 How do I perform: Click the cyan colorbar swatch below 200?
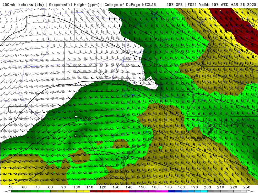[x=204, y=191]
